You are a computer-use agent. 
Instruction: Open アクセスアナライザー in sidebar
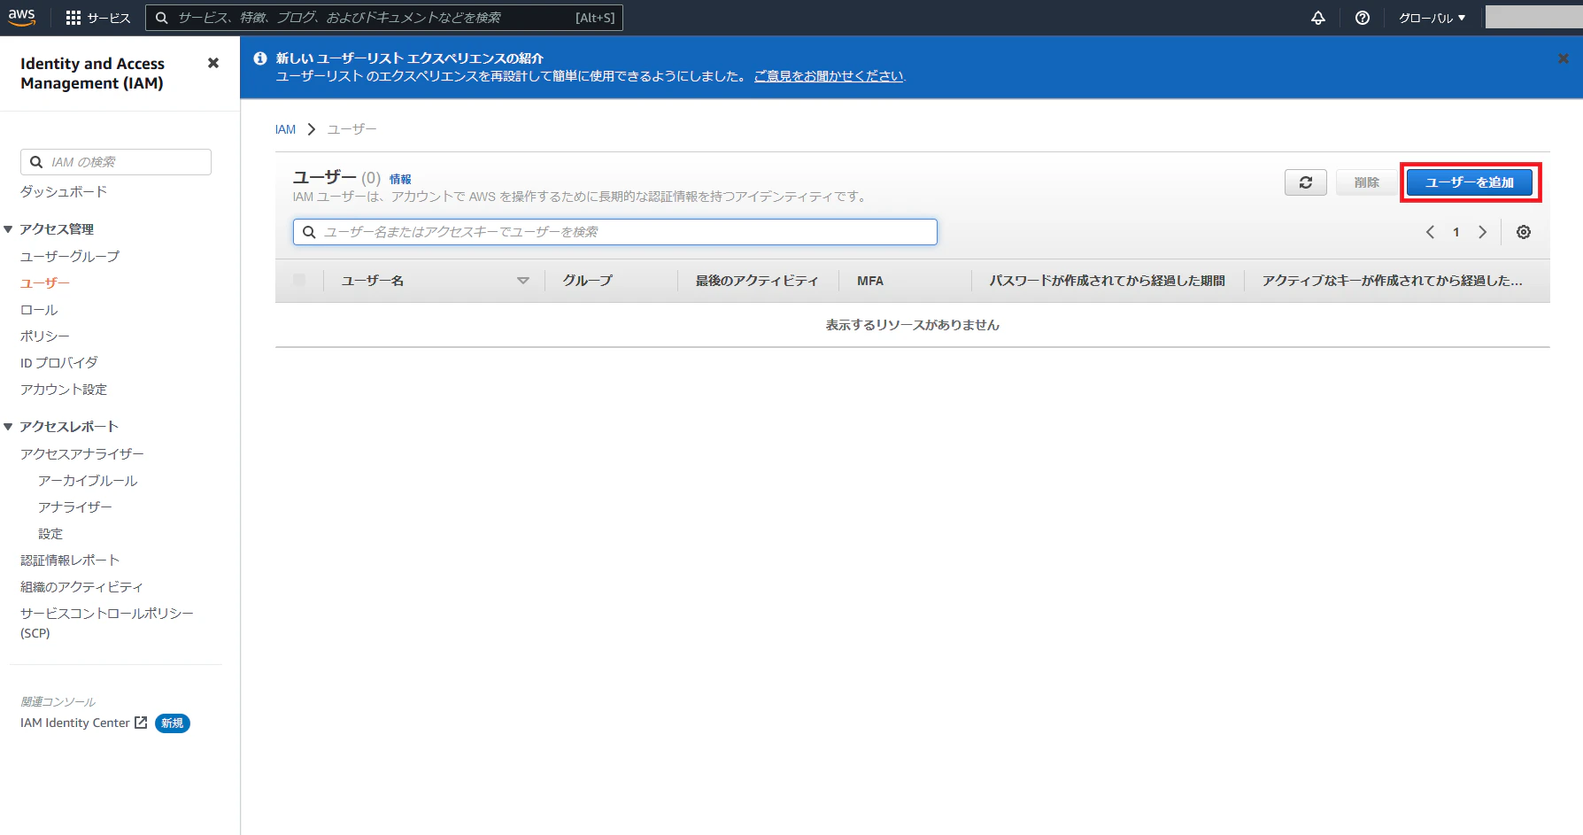[82, 453]
